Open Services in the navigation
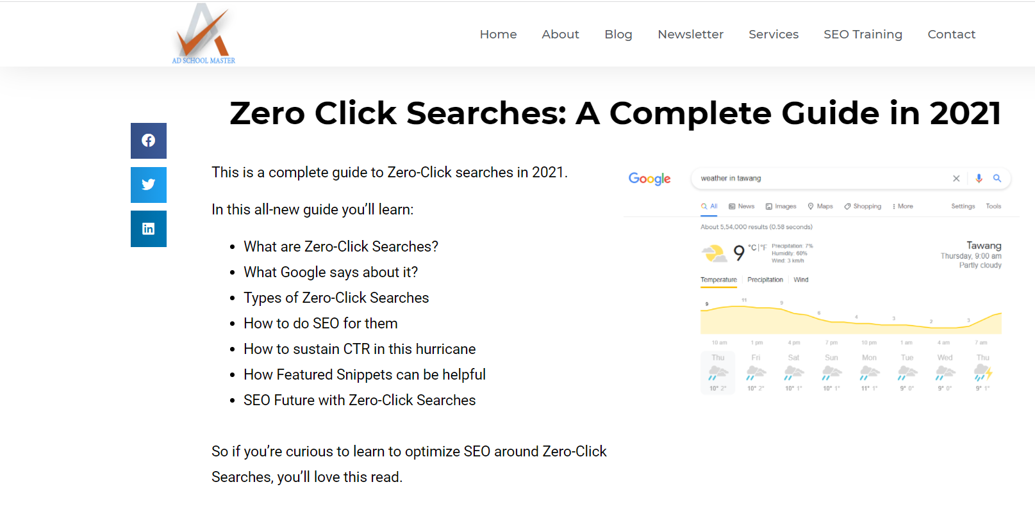Image resolution: width=1035 pixels, height=514 pixels. [x=774, y=35]
